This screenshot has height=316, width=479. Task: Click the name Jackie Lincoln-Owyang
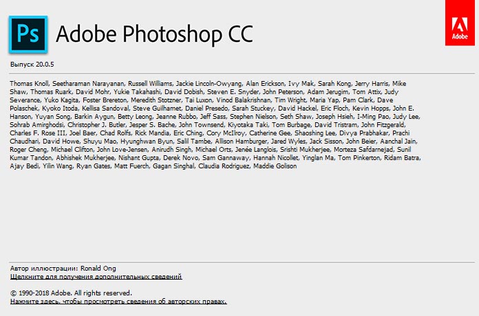(209, 84)
